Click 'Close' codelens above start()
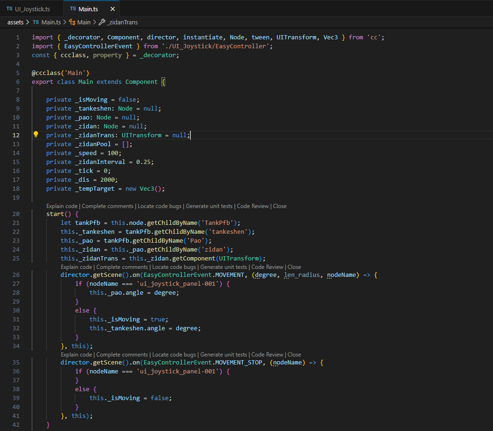The width and height of the screenshot is (493, 431). coord(280,206)
